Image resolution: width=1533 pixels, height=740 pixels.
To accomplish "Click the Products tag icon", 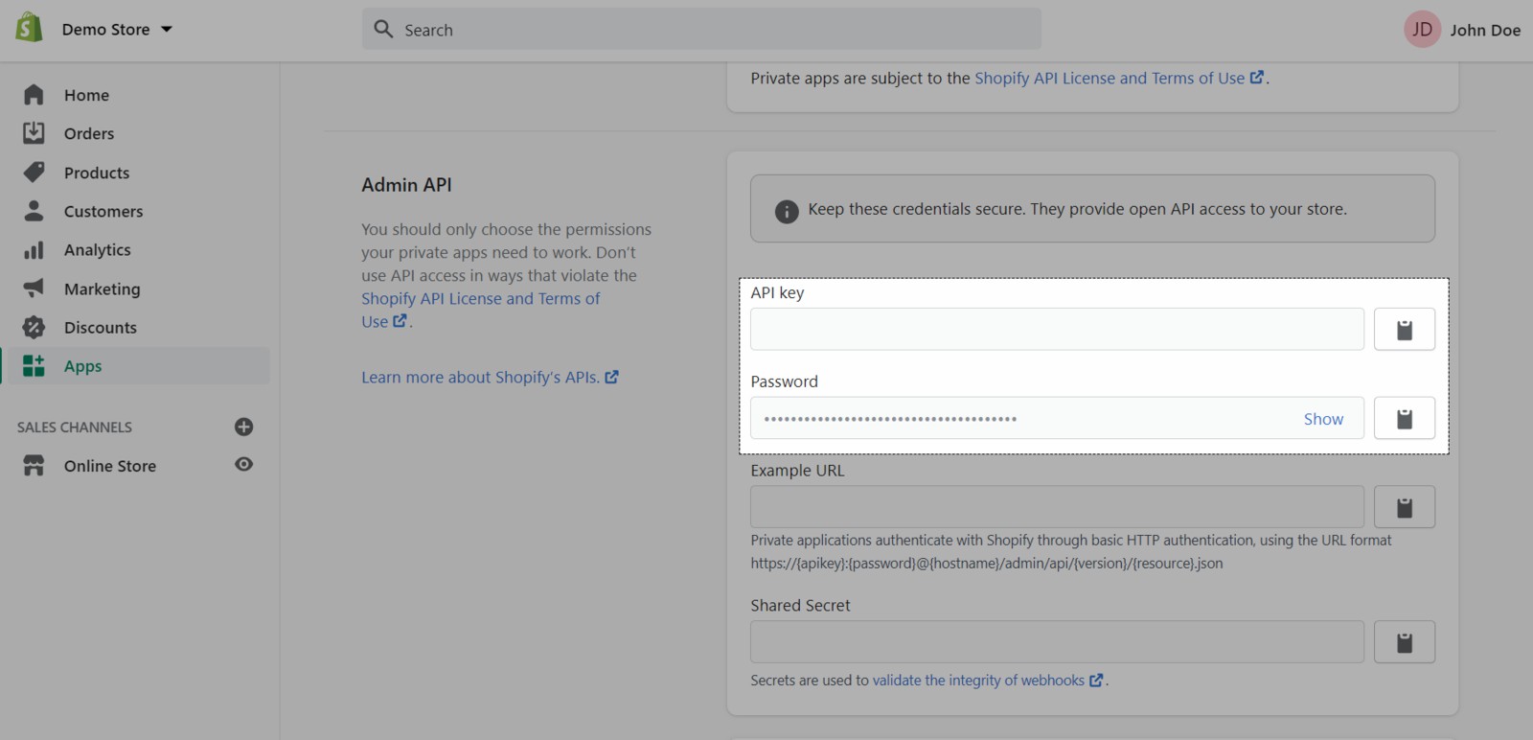I will click(34, 172).
